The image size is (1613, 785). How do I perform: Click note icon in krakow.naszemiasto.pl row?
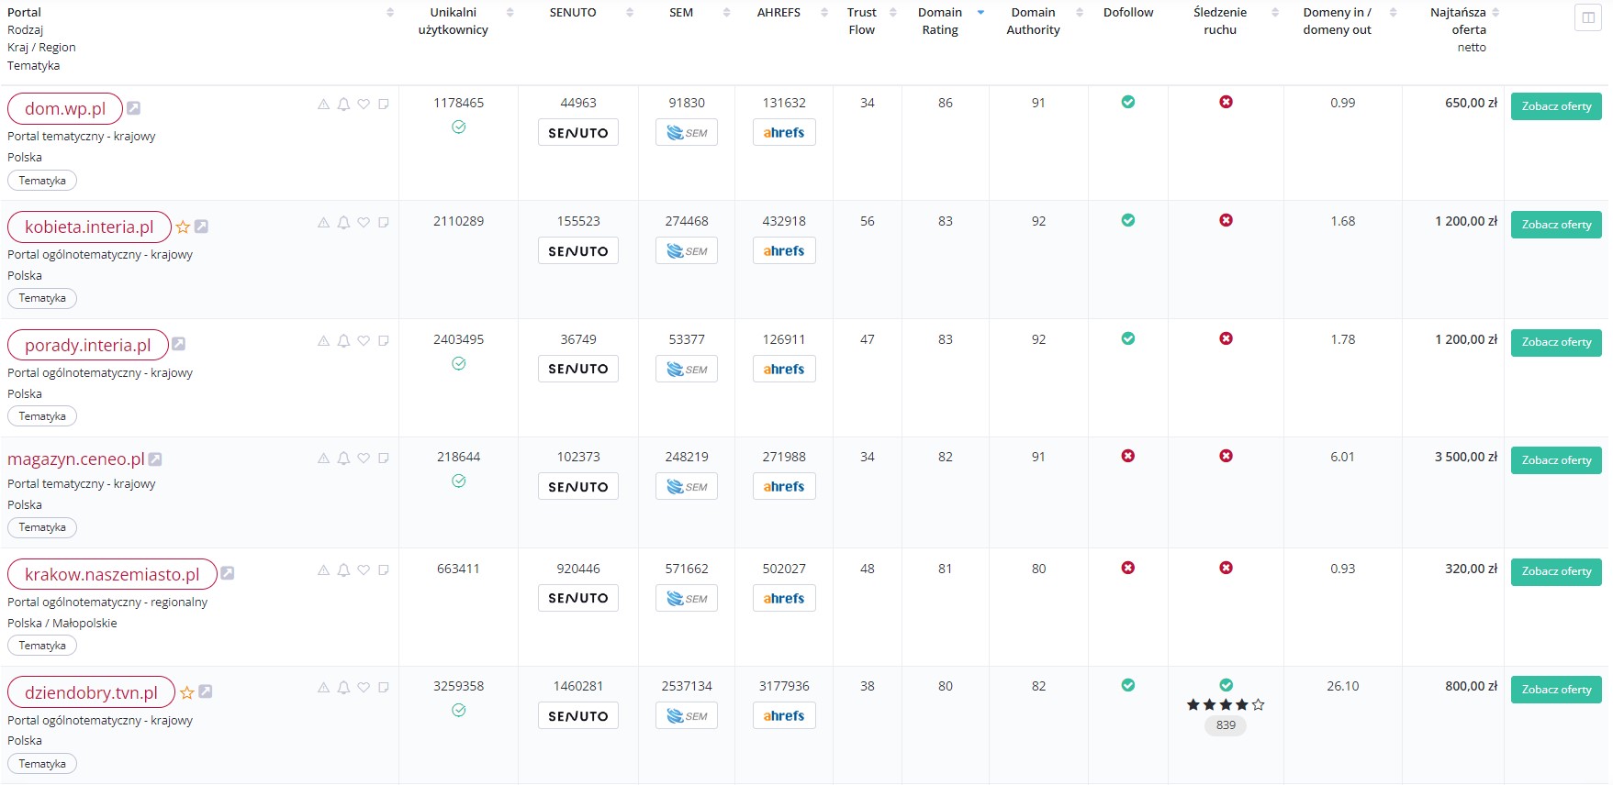point(384,570)
